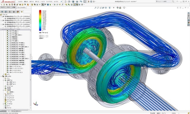The image size is (190, 114).
Task: Collapse the cut plots node in results tree
Action: tap(3, 80)
